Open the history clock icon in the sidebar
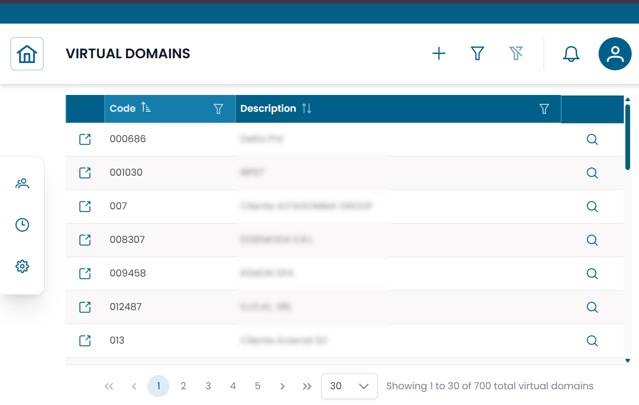 (22, 225)
